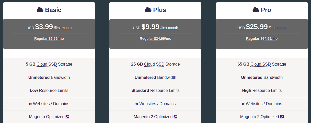311x123 pixels.
Task: Click the cloud icon beside Plus
Action: point(148,10)
